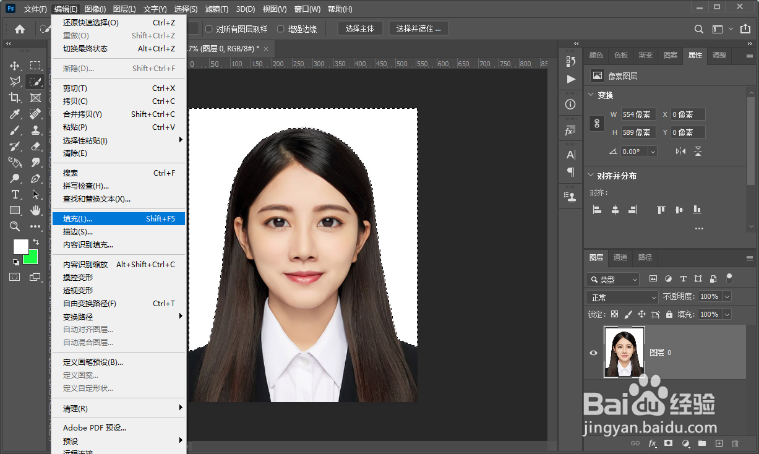759x454 pixels.
Task: Click the W width input field
Action: [638, 114]
